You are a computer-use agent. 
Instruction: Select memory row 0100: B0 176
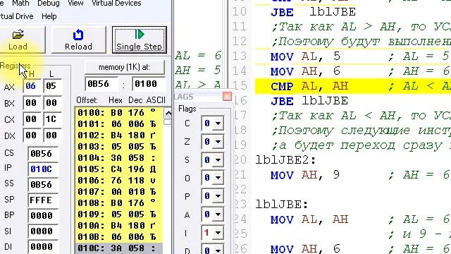click(119, 113)
